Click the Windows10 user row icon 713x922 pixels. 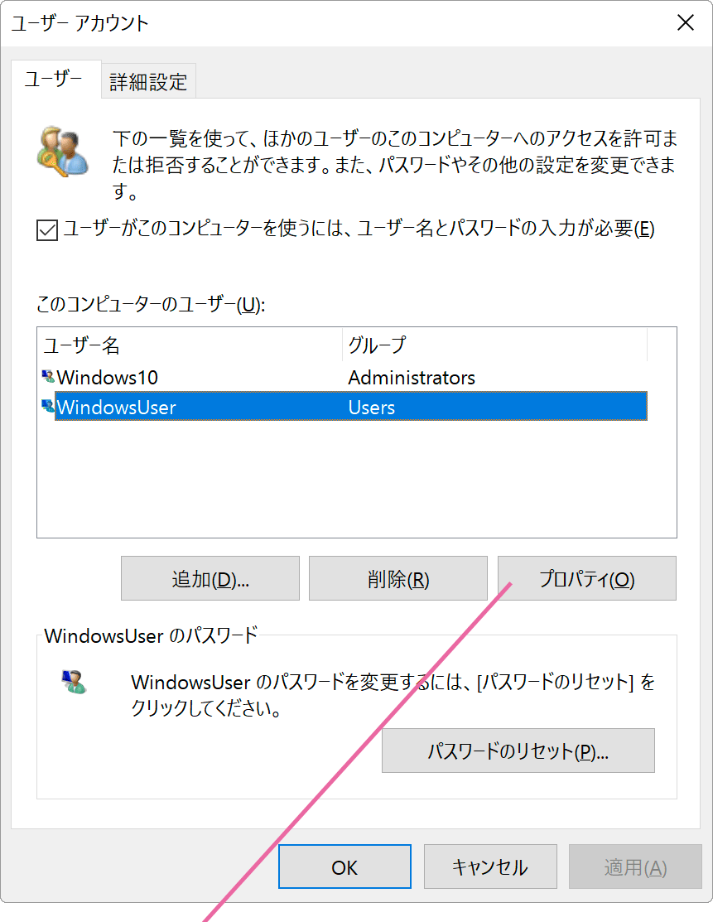point(48,376)
